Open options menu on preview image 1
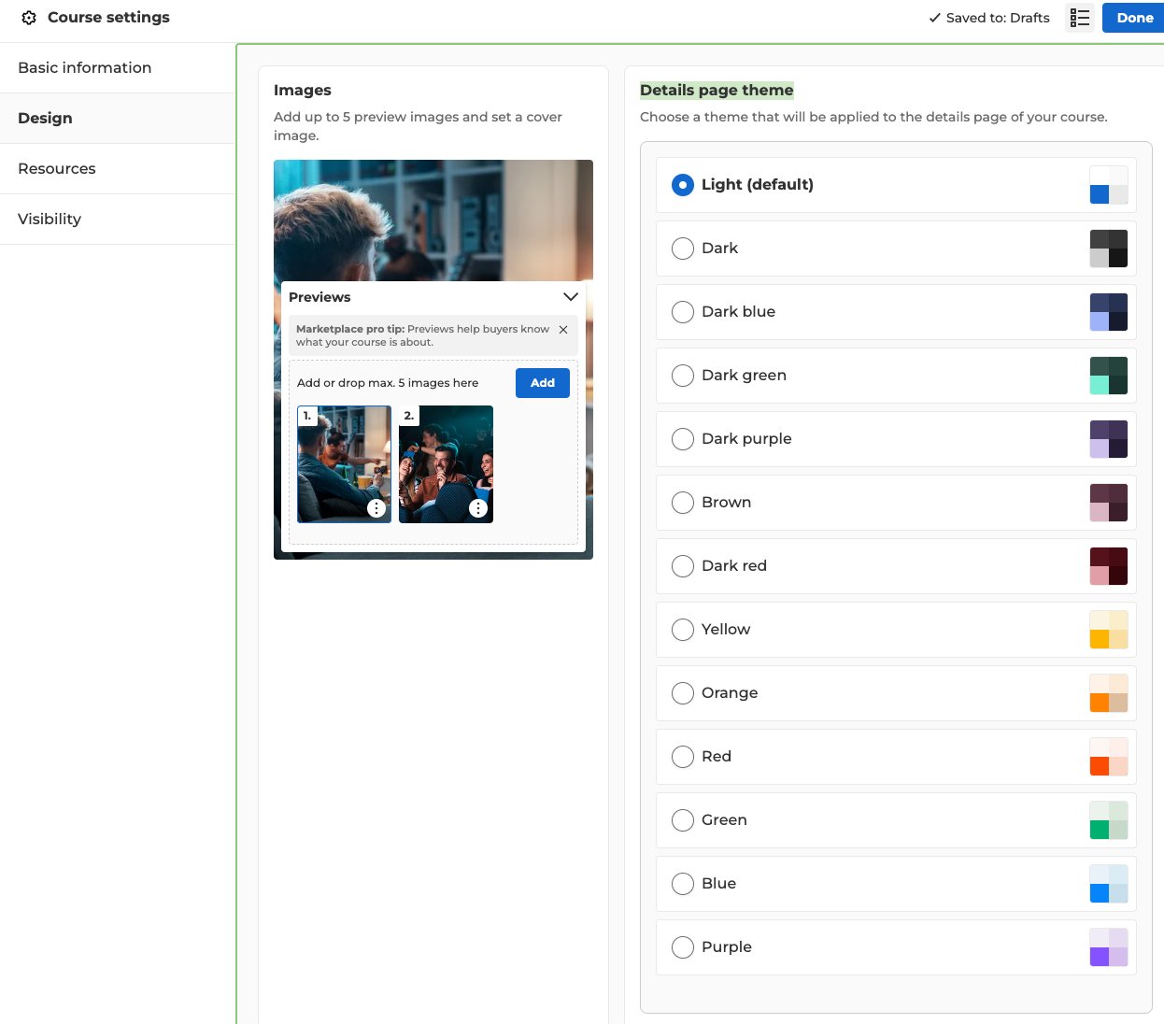 [376, 508]
